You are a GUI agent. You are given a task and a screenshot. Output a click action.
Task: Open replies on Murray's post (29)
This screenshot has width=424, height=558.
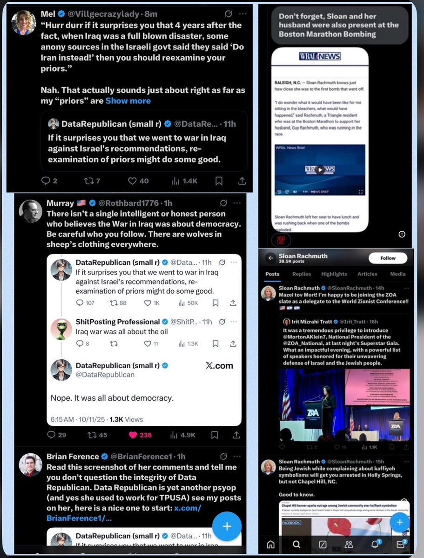(57, 435)
